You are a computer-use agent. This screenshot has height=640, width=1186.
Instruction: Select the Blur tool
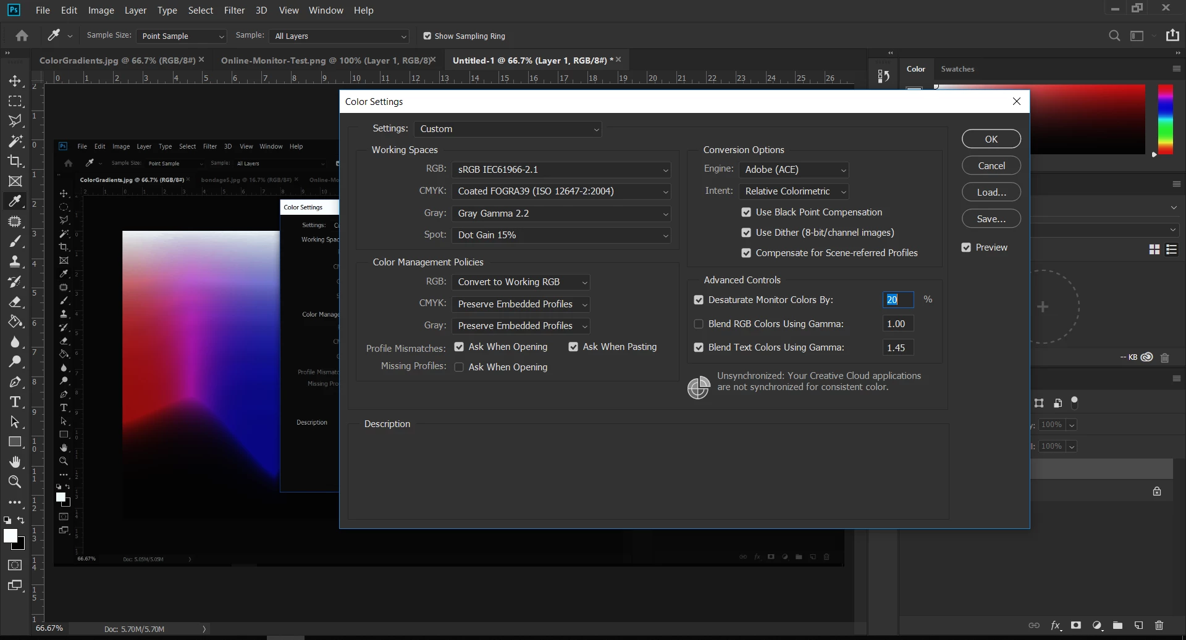(x=15, y=342)
